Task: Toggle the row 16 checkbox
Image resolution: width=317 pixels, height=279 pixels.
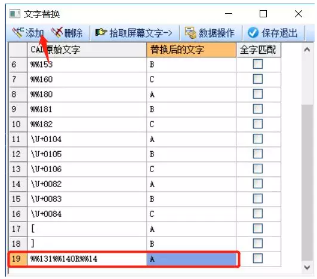Action: point(258,214)
